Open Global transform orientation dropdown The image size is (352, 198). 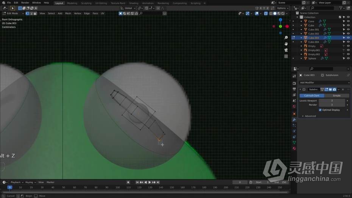point(128,8)
